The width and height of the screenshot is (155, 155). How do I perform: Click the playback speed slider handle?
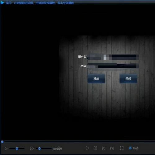(39, 148)
